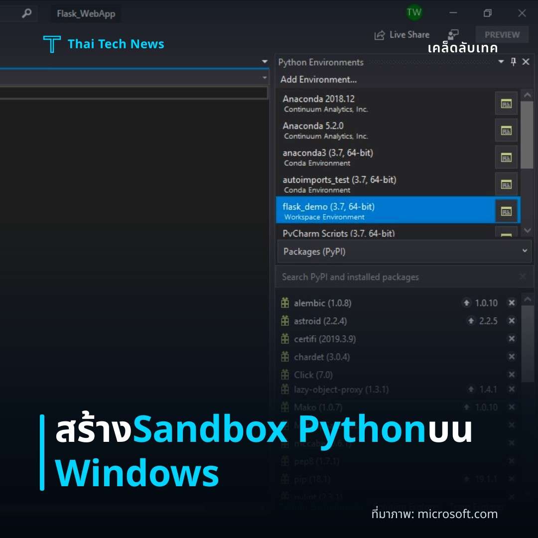This screenshot has height=538, width=538.
Task: Open the editor navigation bar dropdown arrow
Action: click(x=264, y=78)
